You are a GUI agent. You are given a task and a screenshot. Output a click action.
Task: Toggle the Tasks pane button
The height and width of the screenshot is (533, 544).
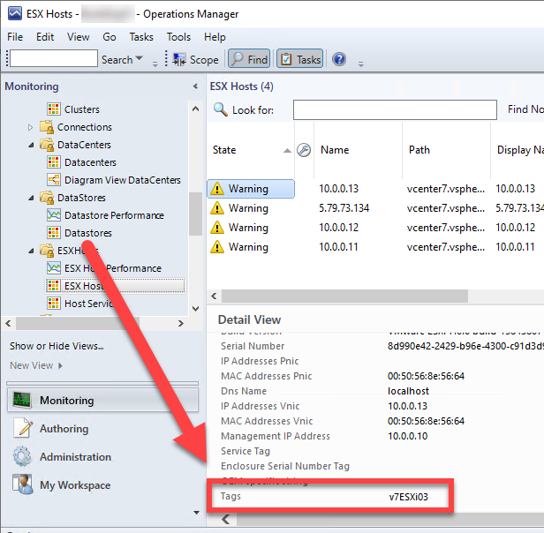click(x=299, y=60)
